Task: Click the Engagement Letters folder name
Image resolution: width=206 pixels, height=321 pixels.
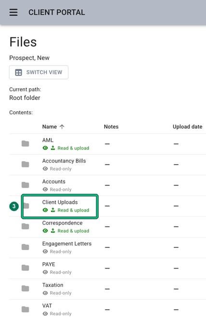Action: 67,243
